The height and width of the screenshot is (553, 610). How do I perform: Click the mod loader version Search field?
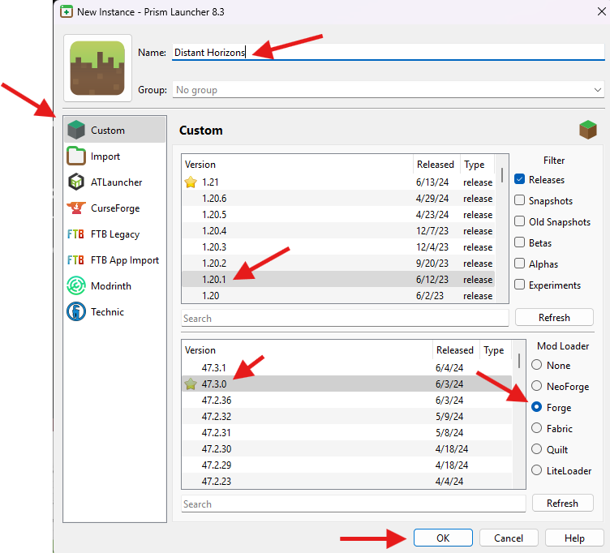pyautogui.click(x=353, y=504)
